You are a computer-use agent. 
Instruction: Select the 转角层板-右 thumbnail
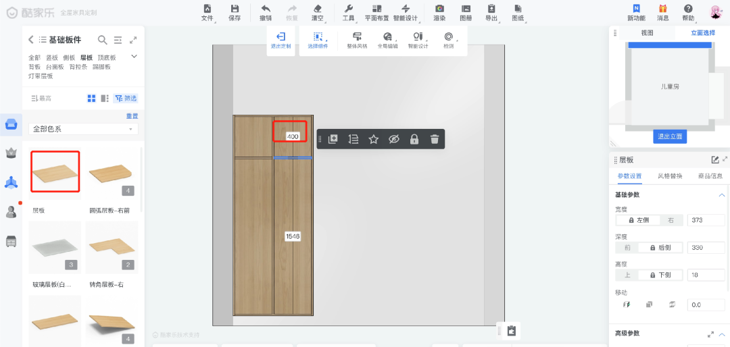(x=112, y=248)
